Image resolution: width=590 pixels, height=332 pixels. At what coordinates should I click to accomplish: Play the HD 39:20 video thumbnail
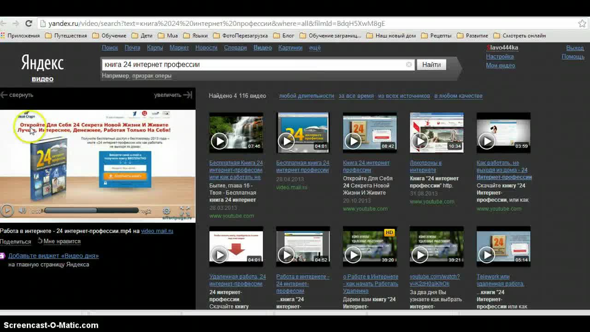370,246
